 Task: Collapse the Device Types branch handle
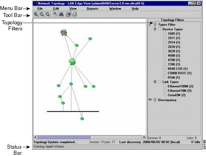point(155,29)
